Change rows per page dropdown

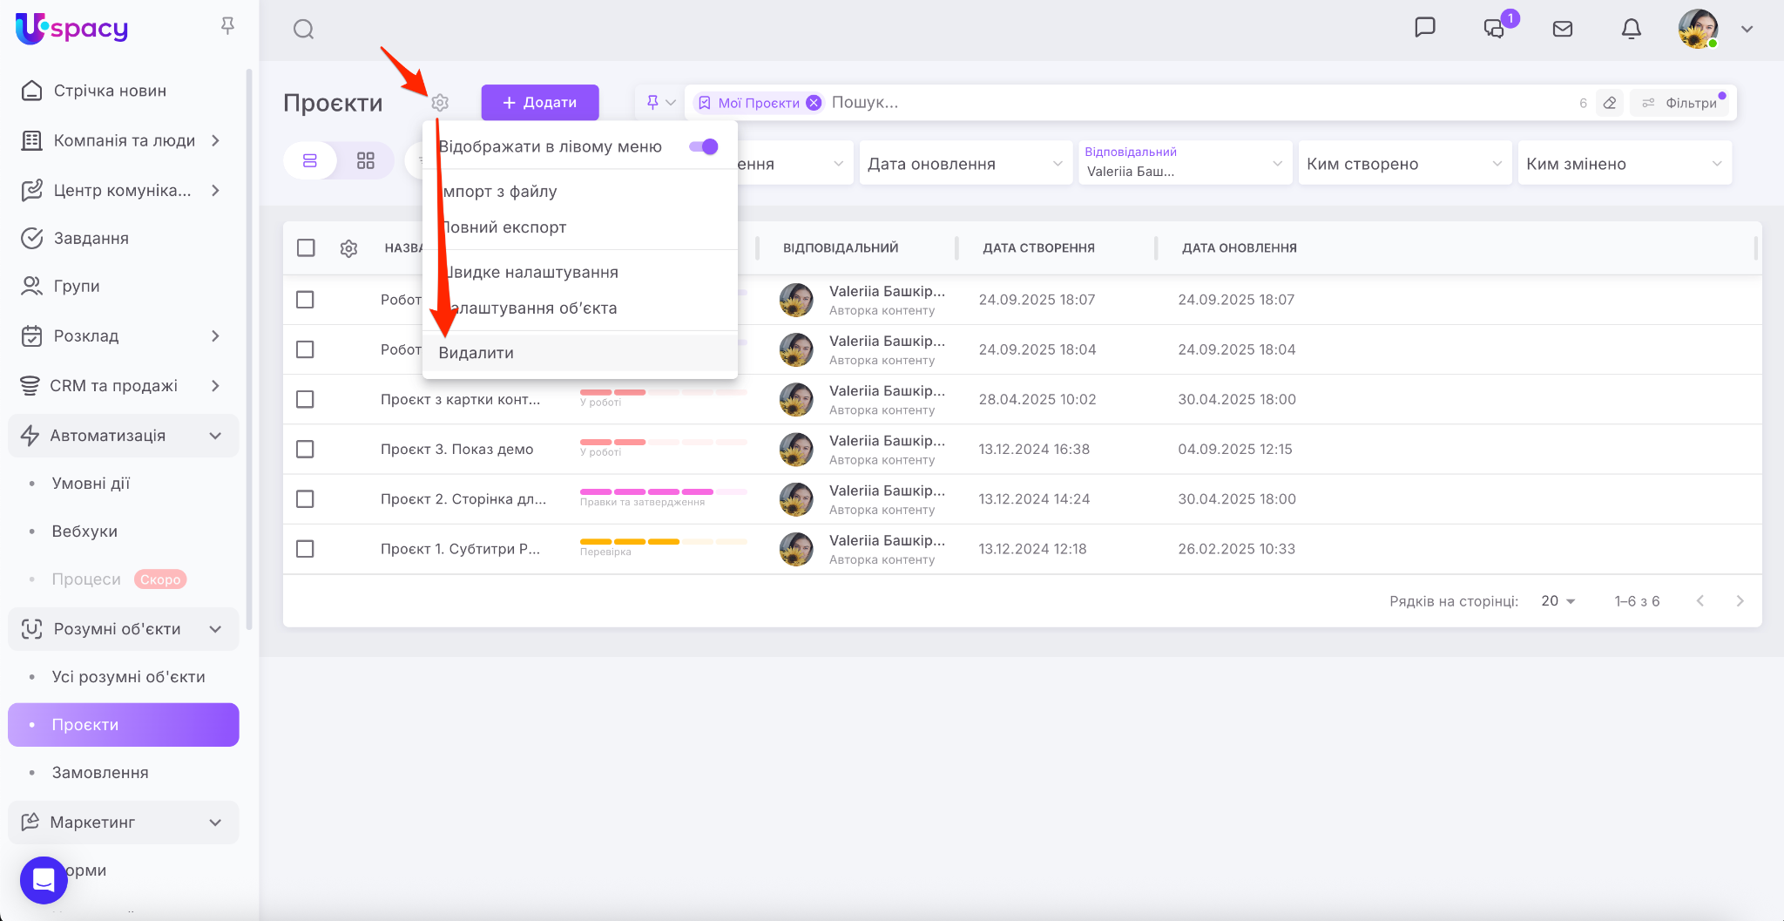point(1558,601)
